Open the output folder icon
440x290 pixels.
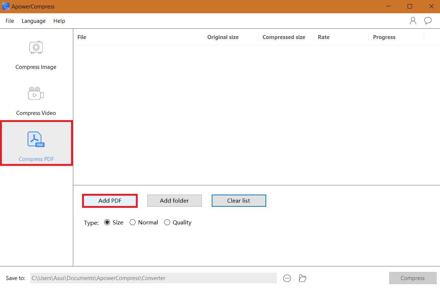click(x=302, y=278)
